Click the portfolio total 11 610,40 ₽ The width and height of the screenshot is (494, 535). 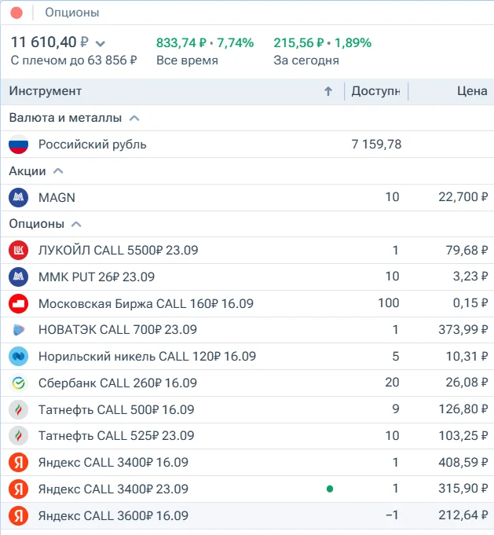(x=49, y=42)
